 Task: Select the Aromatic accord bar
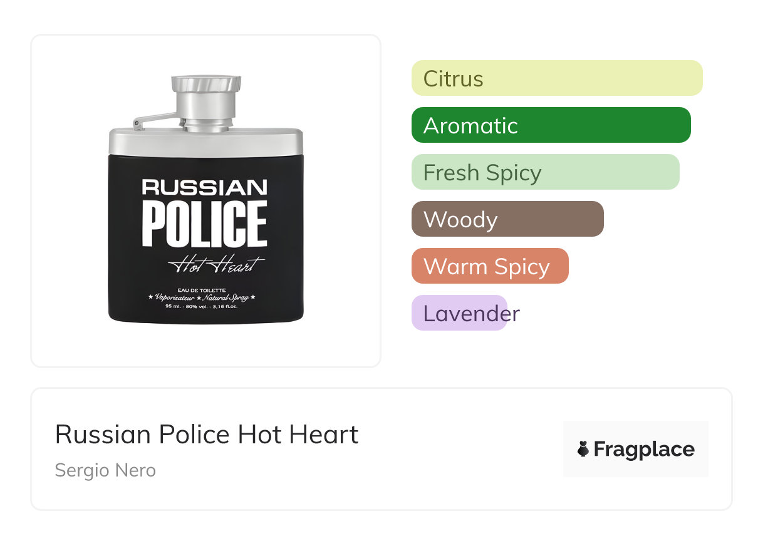coord(551,125)
